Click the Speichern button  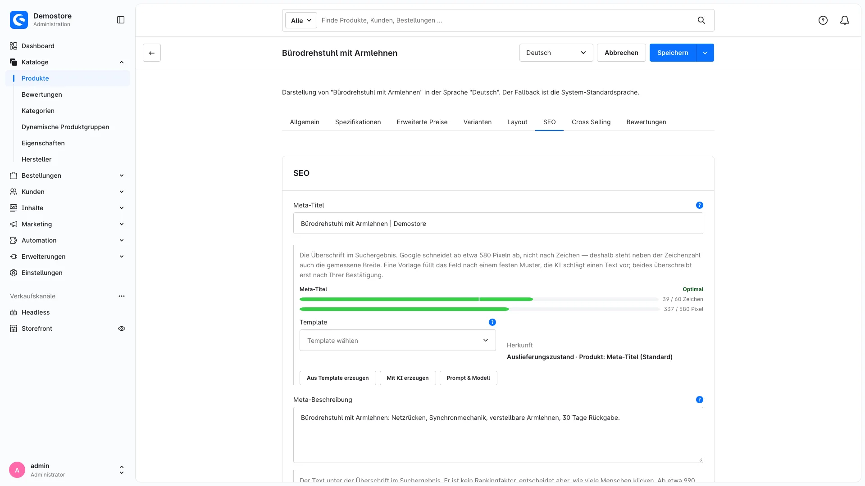click(673, 53)
